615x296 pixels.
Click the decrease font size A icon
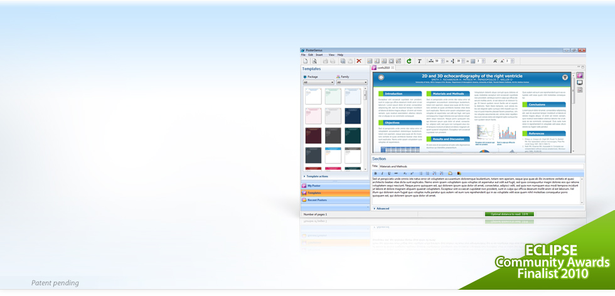(x=502, y=61)
